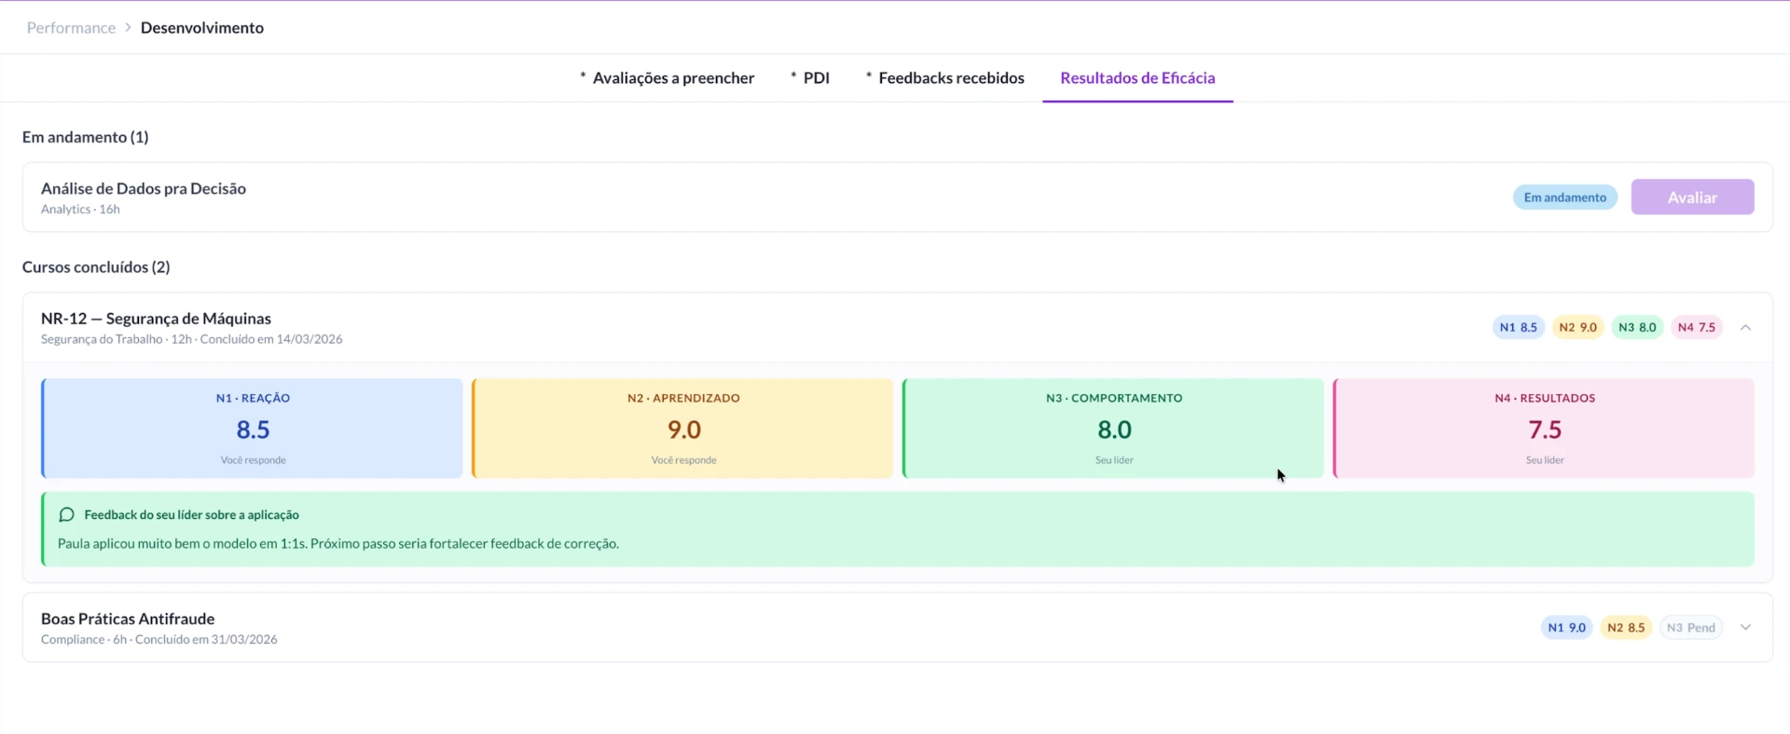Open the N4 Resultados 7.5 card
The height and width of the screenshot is (734, 1790).
(1544, 428)
